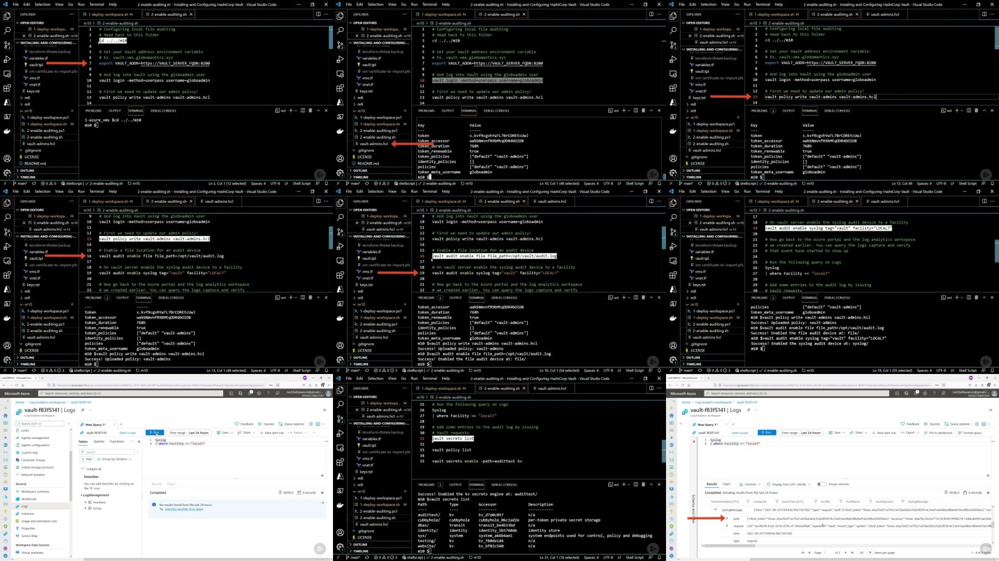Open the Terminal menu in the Ln 31 VS Code window
Viewport: 999px width, 561px height.
coord(430,378)
